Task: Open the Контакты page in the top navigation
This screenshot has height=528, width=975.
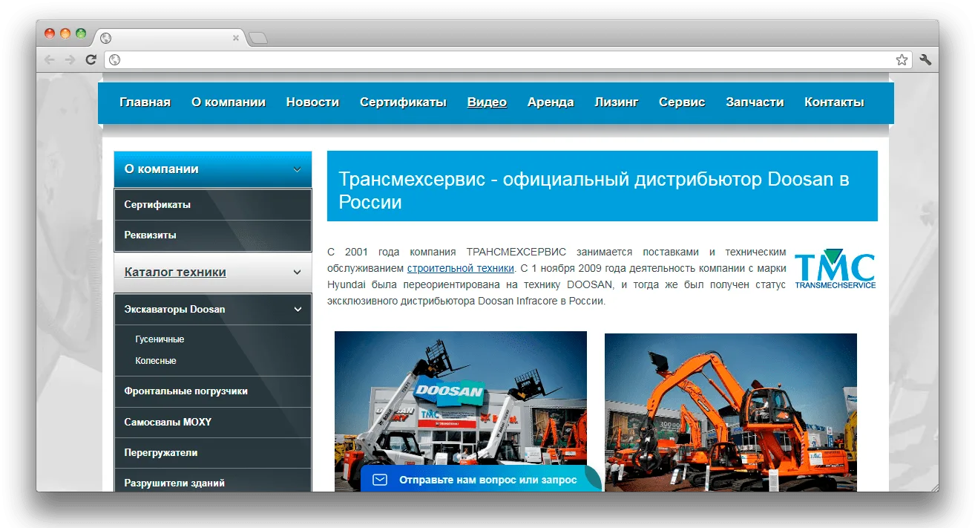Action: [834, 102]
